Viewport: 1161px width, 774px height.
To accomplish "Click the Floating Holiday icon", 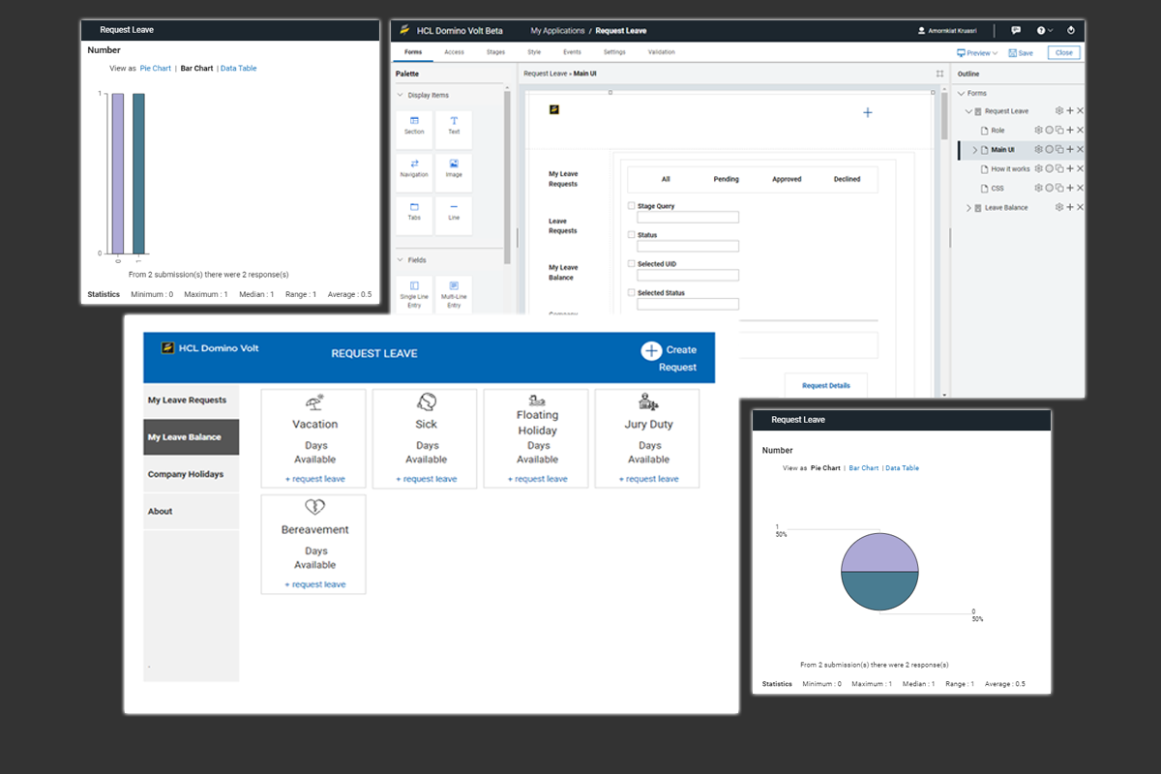I will click(538, 400).
